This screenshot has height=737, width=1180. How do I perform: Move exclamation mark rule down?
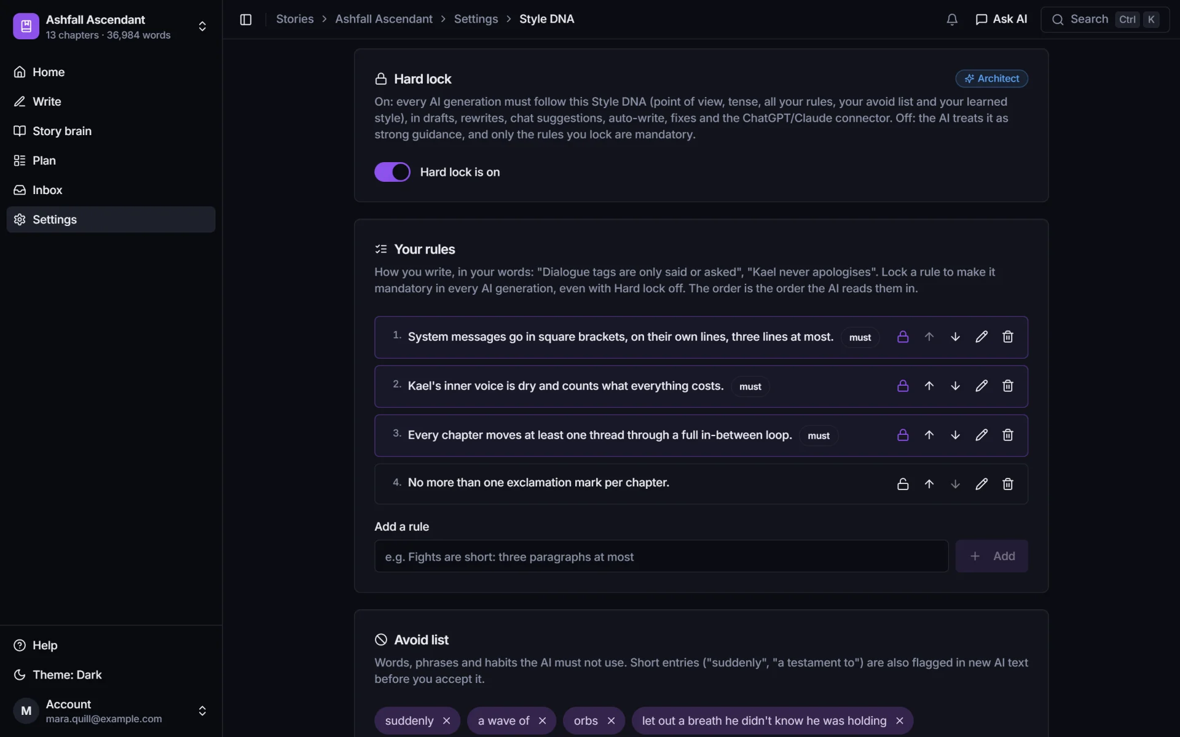(955, 484)
